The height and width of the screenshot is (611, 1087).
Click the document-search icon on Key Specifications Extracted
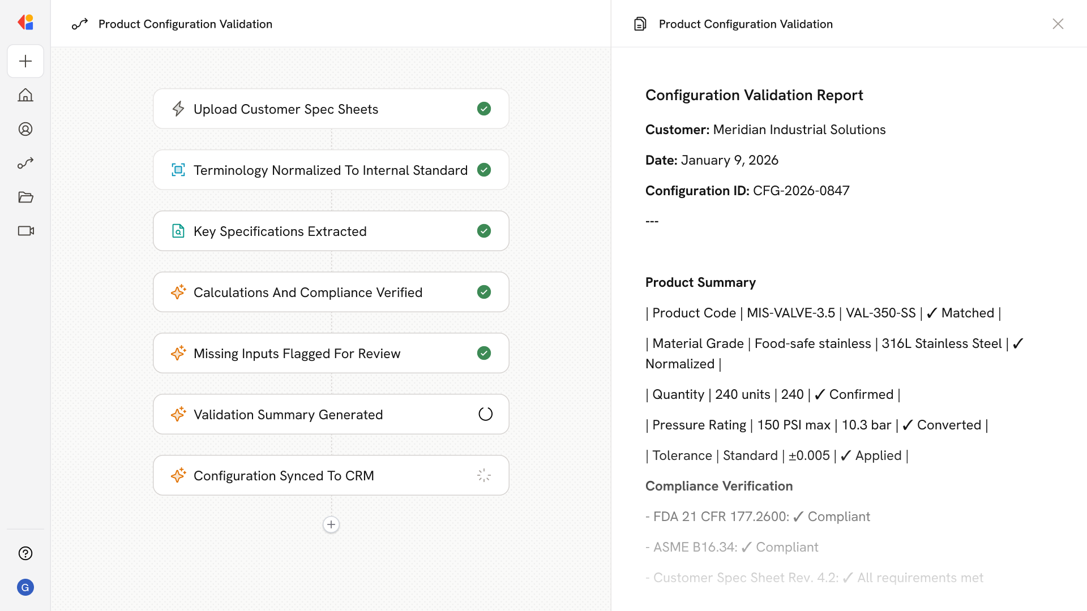(178, 231)
